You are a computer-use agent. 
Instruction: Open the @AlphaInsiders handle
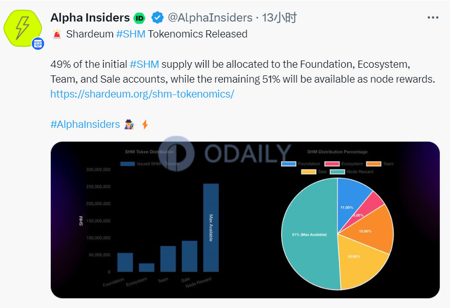(210, 18)
